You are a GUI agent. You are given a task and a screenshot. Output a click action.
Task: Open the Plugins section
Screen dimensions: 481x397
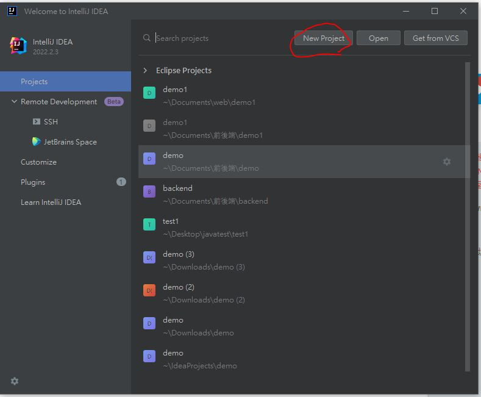[x=65, y=182]
